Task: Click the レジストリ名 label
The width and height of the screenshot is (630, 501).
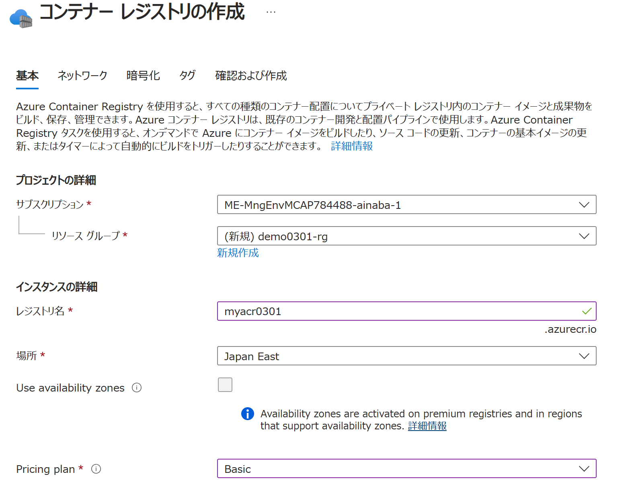Action: [x=40, y=311]
